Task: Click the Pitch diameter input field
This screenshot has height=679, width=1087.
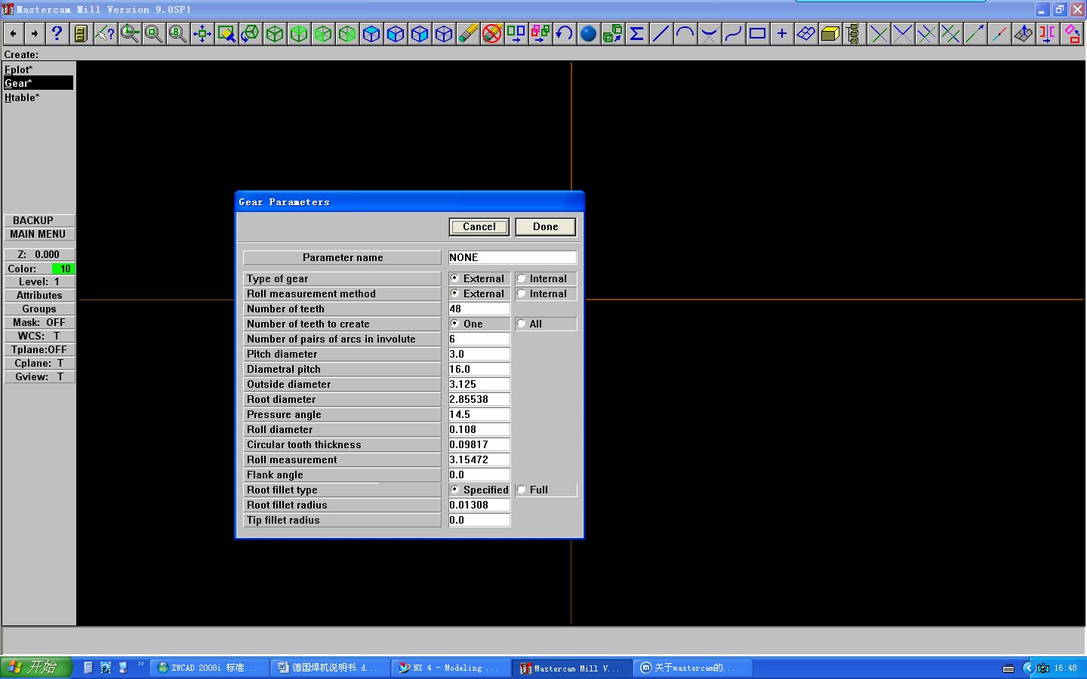Action: coord(479,354)
